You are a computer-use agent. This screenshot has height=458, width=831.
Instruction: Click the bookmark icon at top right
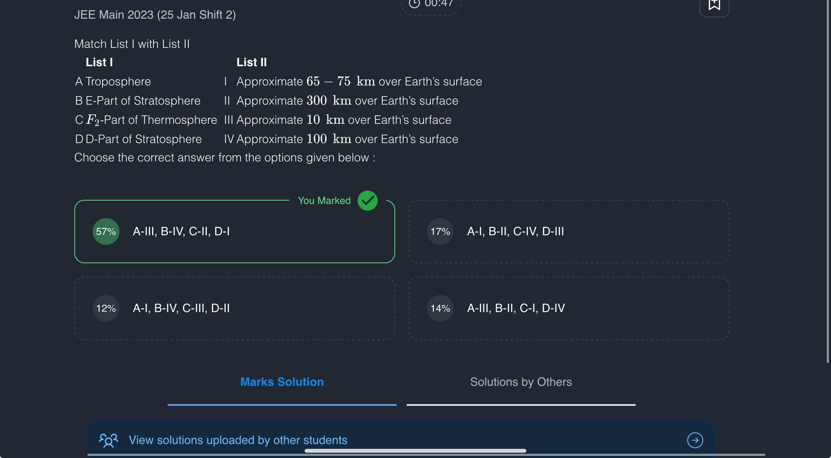(714, 5)
